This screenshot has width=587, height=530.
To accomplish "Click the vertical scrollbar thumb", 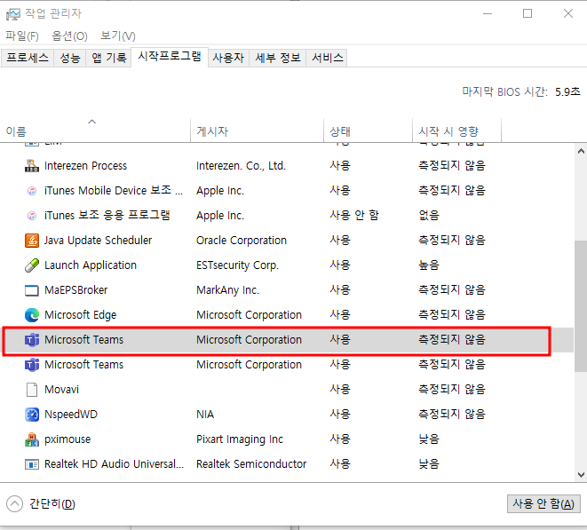I will pyautogui.click(x=581, y=306).
